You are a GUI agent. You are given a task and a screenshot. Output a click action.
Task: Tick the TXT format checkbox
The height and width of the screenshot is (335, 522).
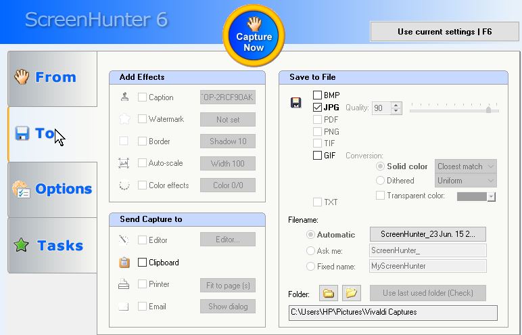point(317,202)
